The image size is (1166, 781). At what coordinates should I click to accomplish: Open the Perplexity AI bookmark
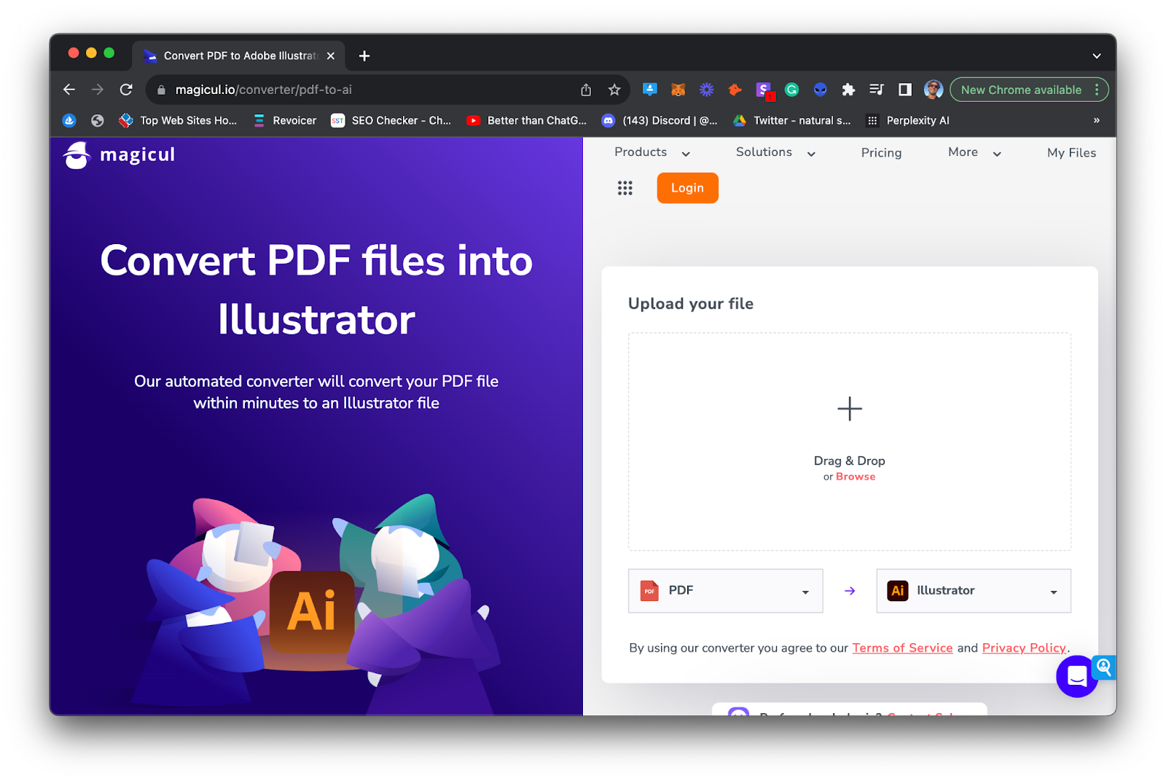(908, 120)
